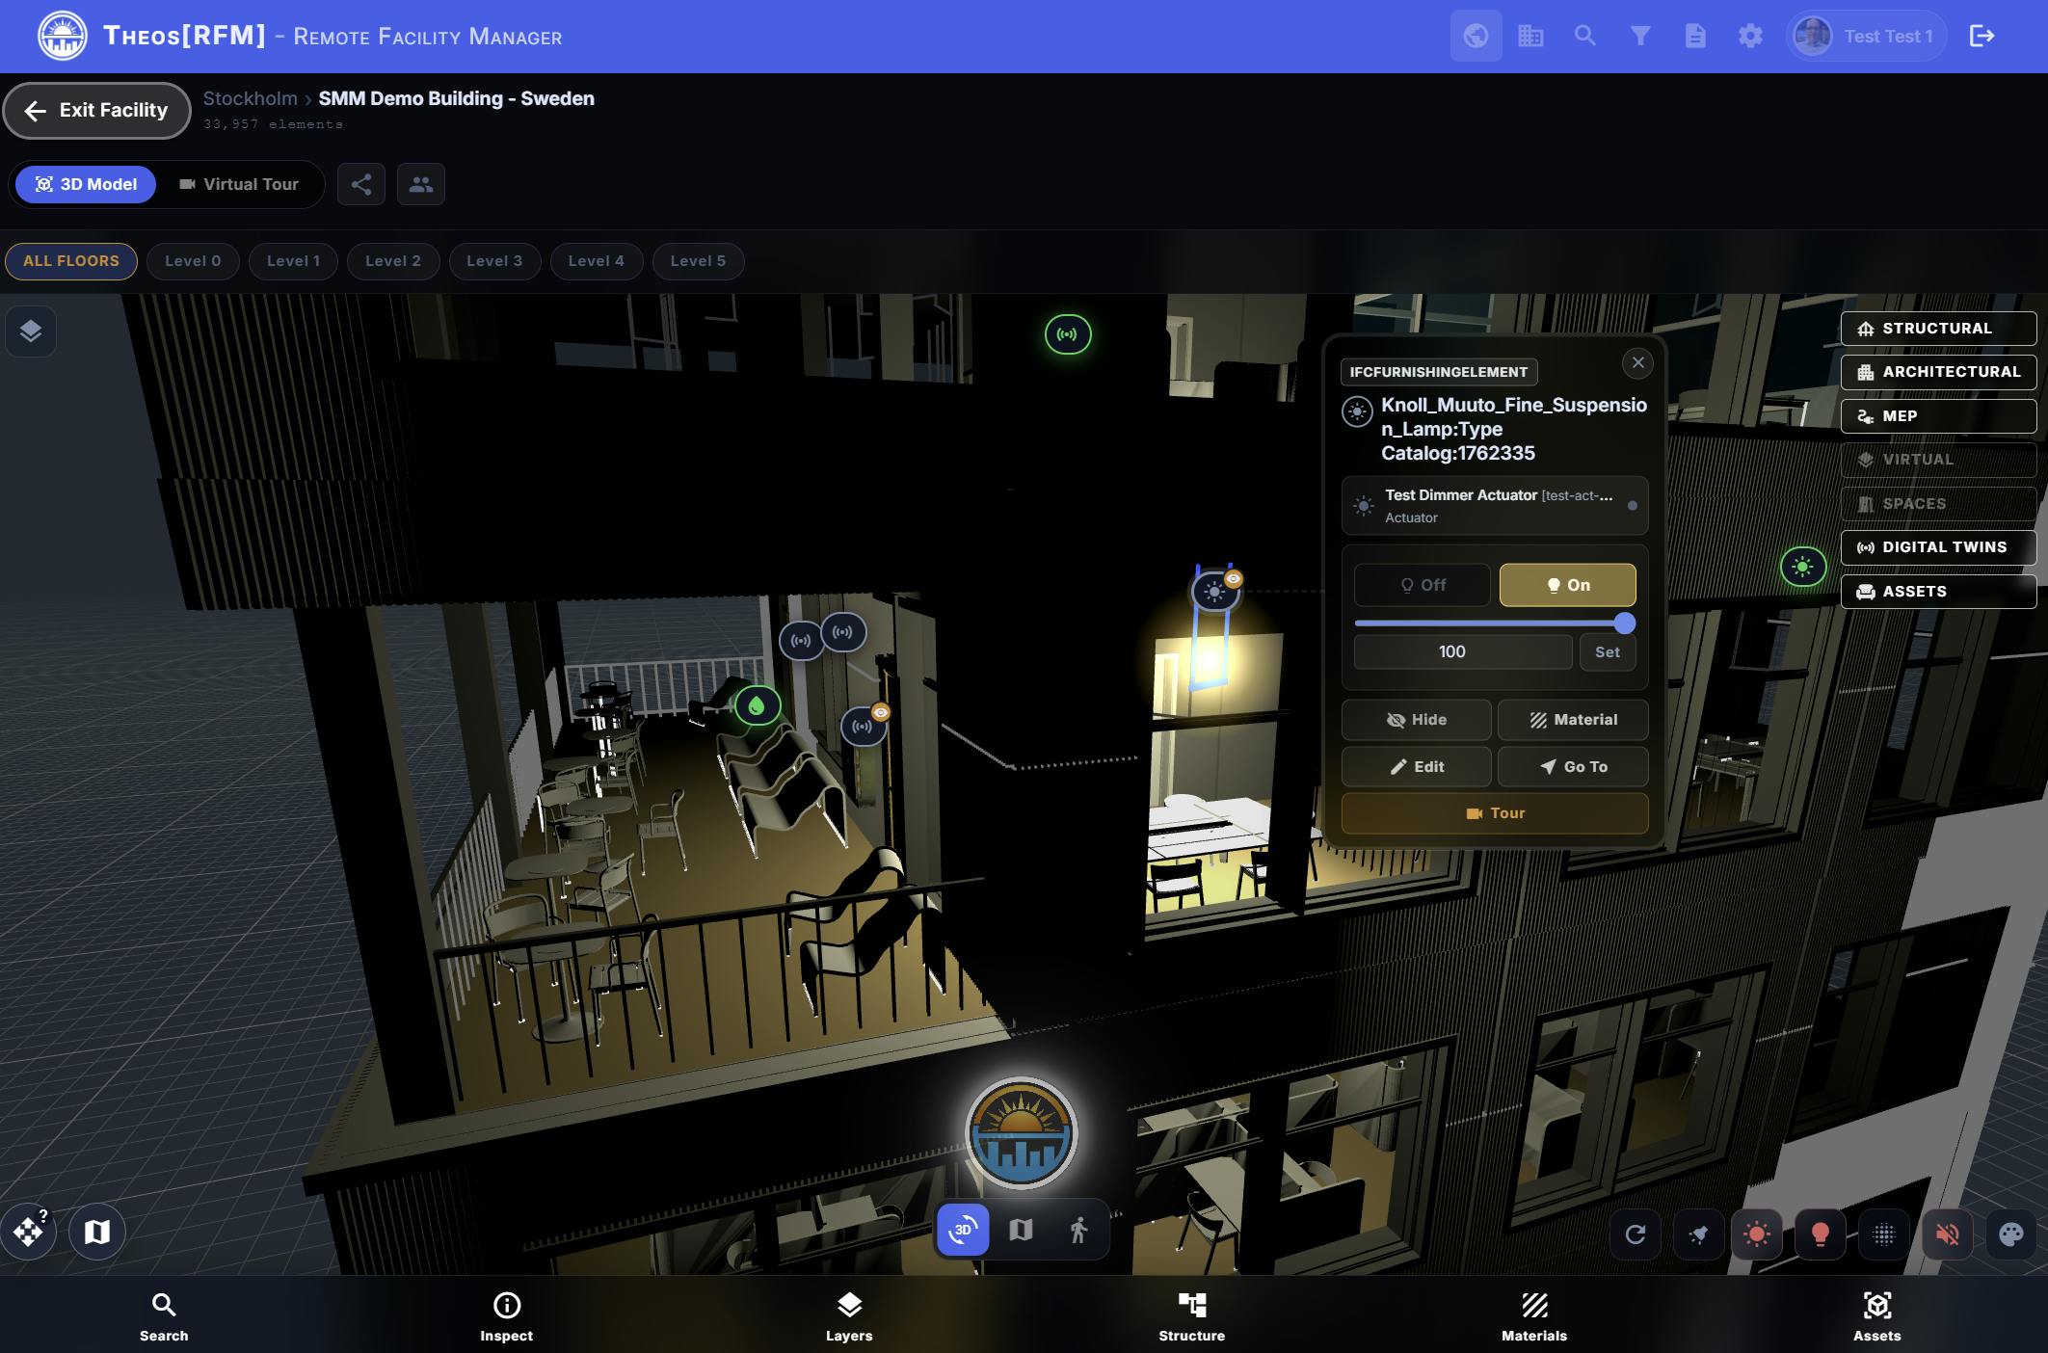Toggle the MEP layer
The image size is (2048, 1353).
[1938, 416]
